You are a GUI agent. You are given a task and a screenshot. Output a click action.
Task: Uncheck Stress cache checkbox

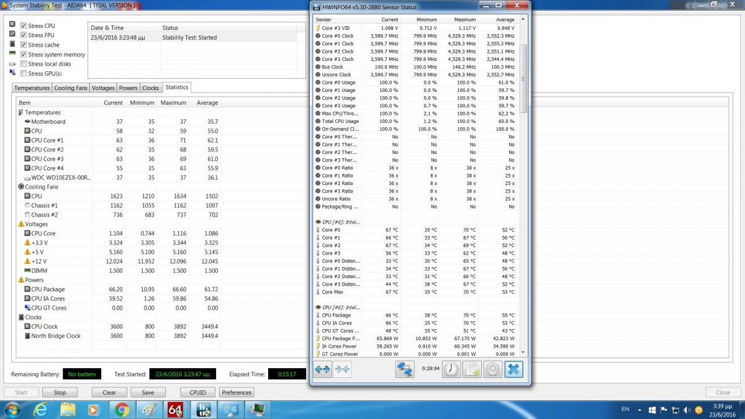pos(24,45)
